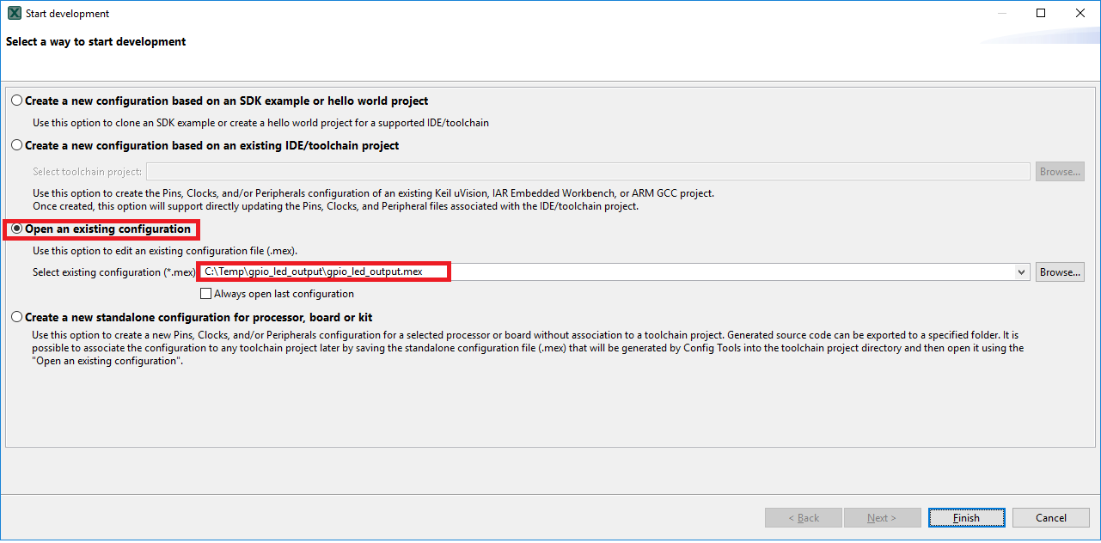Click the .mex configuration path field
The image size is (1101, 543).
(602, 272)
